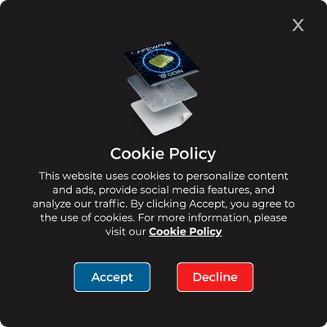Open the underlined Cookie Policy link
Viewport: 327px width, 327px height.
186,231
